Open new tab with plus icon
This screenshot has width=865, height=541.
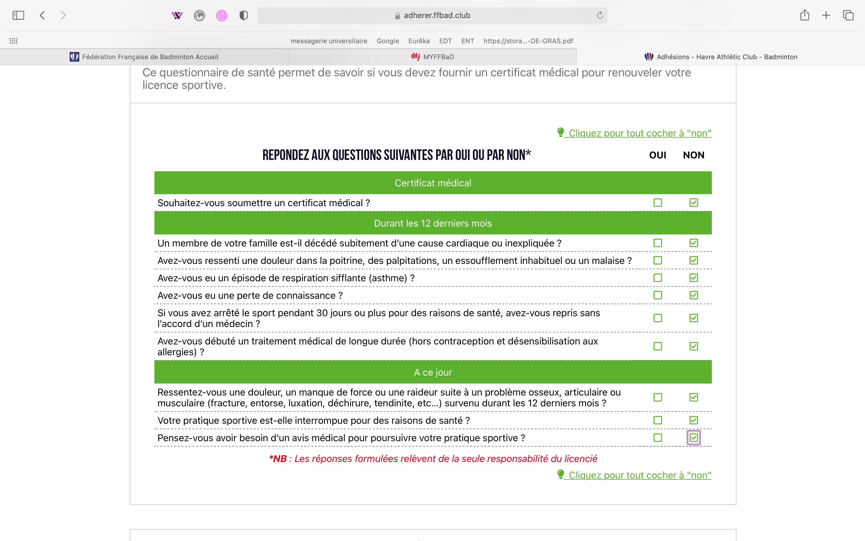point(826,15)
